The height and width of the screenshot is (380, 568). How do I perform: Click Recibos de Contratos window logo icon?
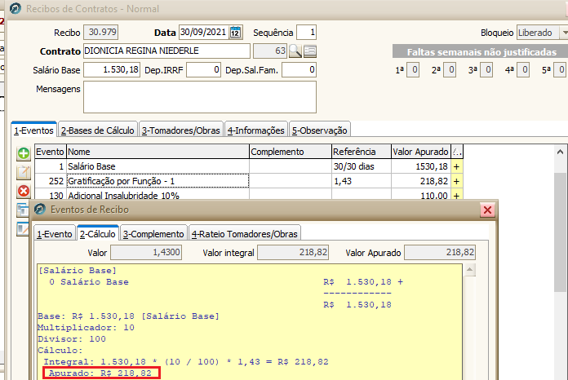[16, 8]
